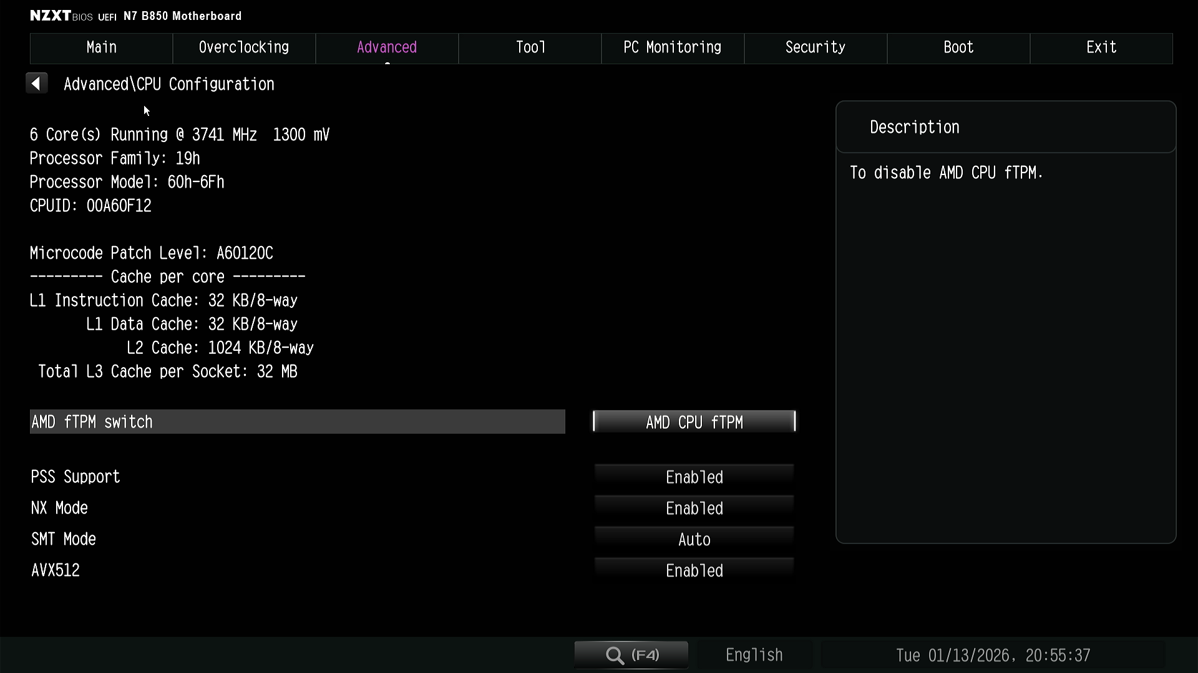
Task: Open the Main tab
Action: (101, 48)
